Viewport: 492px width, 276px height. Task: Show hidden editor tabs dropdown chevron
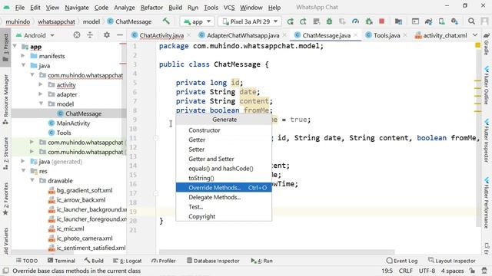(475, 35)
